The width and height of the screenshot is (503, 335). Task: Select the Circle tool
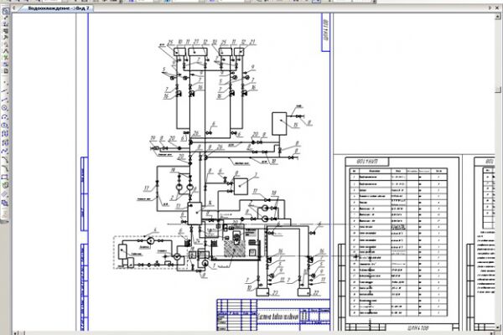[x=5, y=108]
